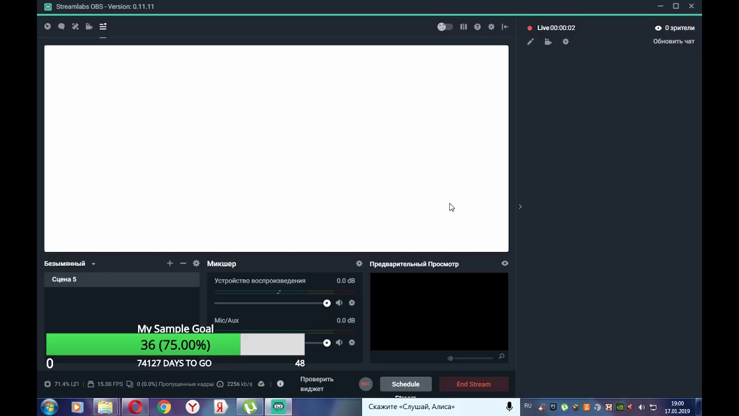Screen dimensions: 739x416
Task: Click the Schedule button
Action: click(x=406, y=384)
